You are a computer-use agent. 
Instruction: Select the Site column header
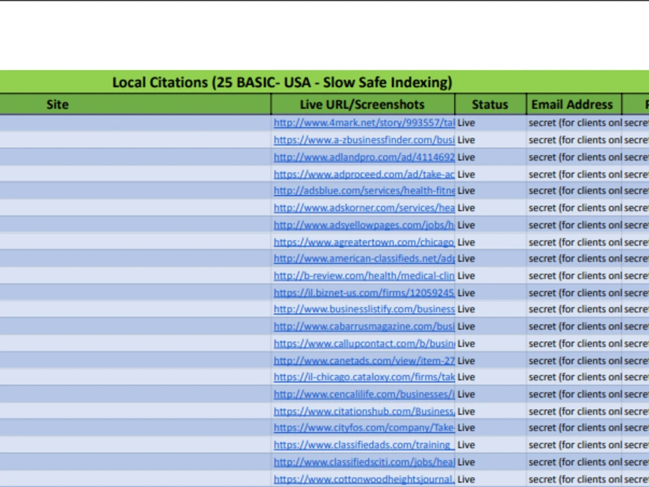(136, 105)
